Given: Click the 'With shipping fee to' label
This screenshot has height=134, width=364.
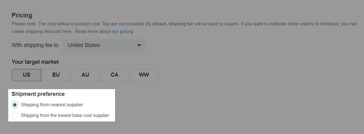Looking at the screenshot, I should (35, 45).
